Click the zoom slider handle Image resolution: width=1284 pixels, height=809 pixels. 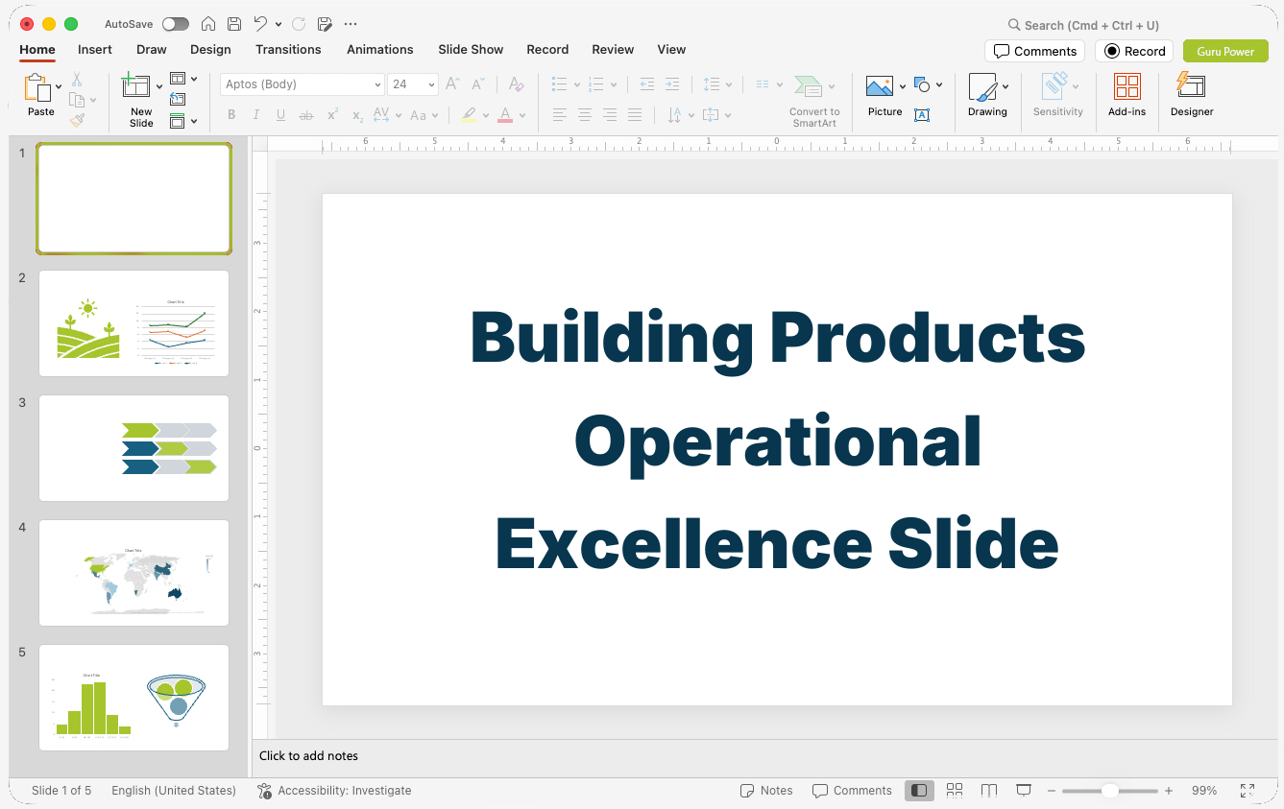click(x=1109, y=791)
